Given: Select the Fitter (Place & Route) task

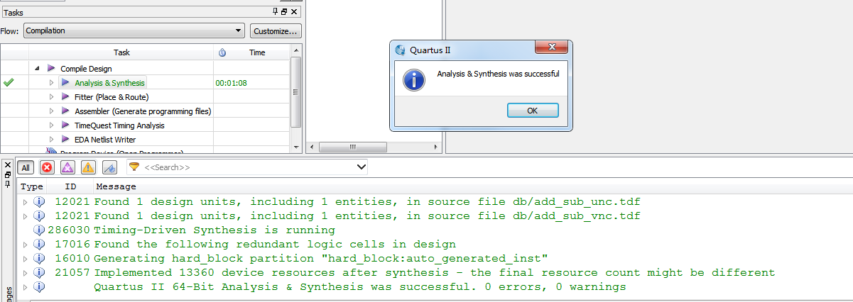Looking at the screenshot, I should [x=112, y=97].
